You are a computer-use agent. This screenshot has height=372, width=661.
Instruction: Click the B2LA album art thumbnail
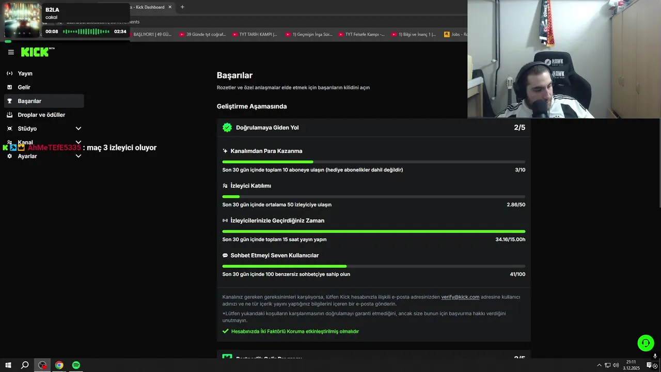[x=22, y=20]
